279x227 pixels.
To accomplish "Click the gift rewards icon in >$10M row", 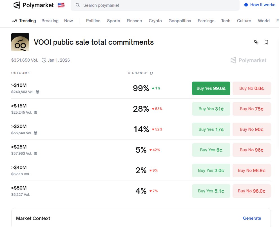I will (37, 92).
